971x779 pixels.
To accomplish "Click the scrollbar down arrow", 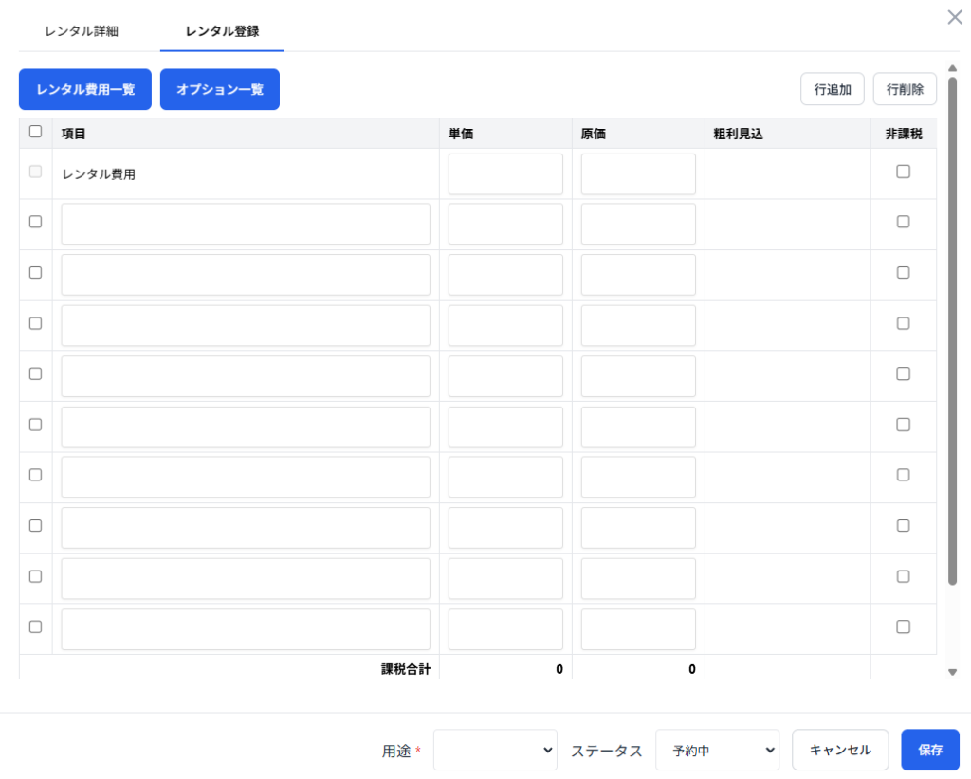I will click(x=952, y=672).
